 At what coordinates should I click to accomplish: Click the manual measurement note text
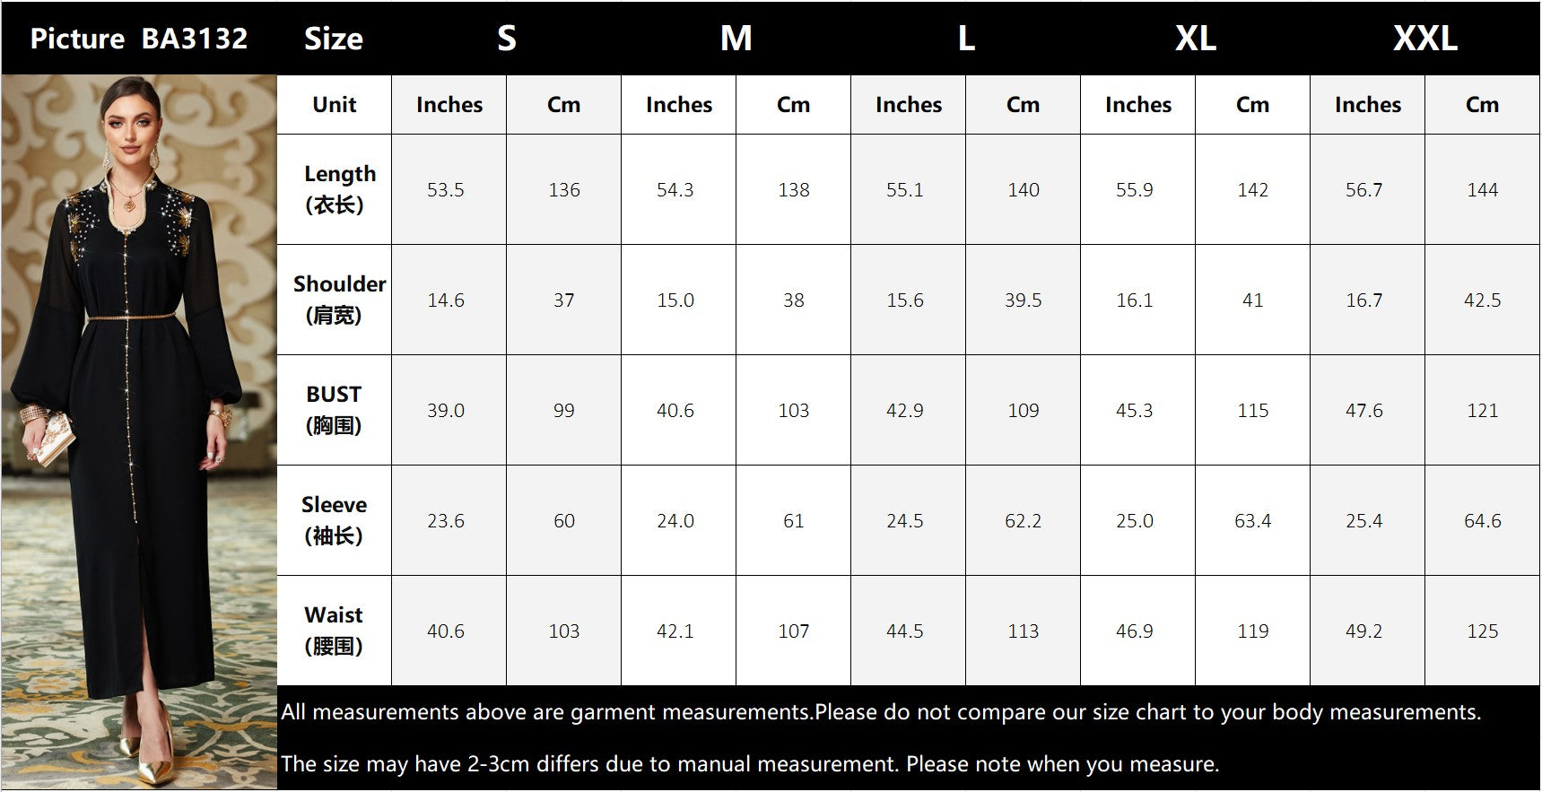[750, 764]
